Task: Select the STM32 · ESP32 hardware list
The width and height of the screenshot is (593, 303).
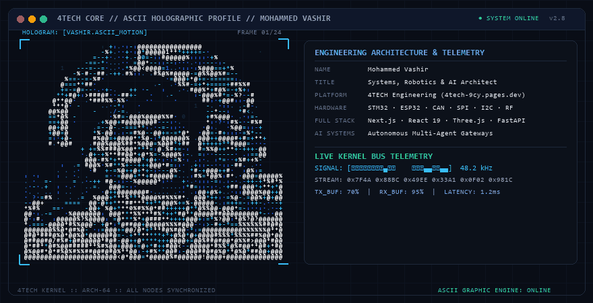Action: tap(440, 108)
